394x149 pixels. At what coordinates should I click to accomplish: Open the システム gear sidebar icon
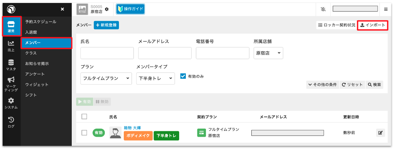pyautogui.click(x=11, y=103)
